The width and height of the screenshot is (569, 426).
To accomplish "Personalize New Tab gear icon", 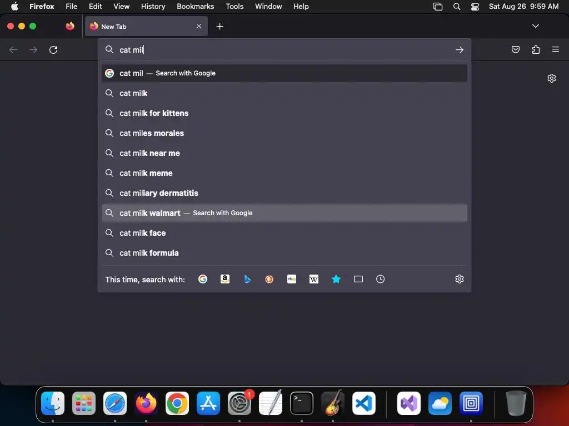I will pyautogui.click(x=552, y=78).
